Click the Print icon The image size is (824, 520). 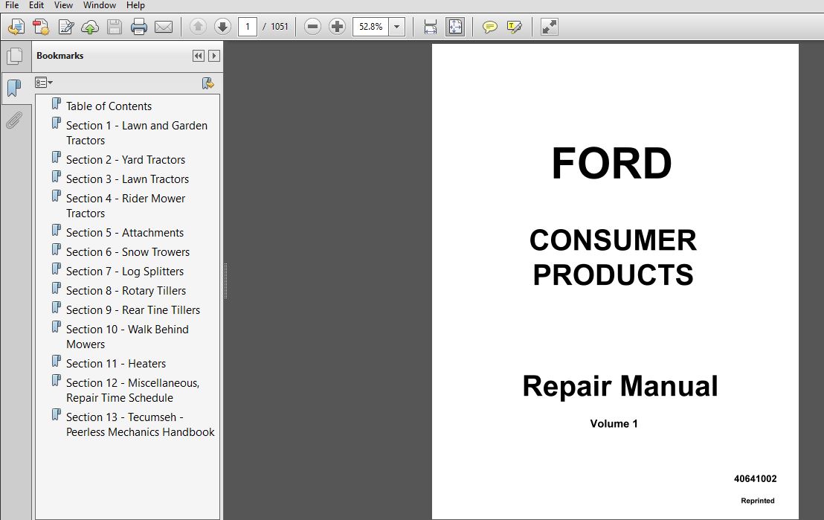point(139,27)
